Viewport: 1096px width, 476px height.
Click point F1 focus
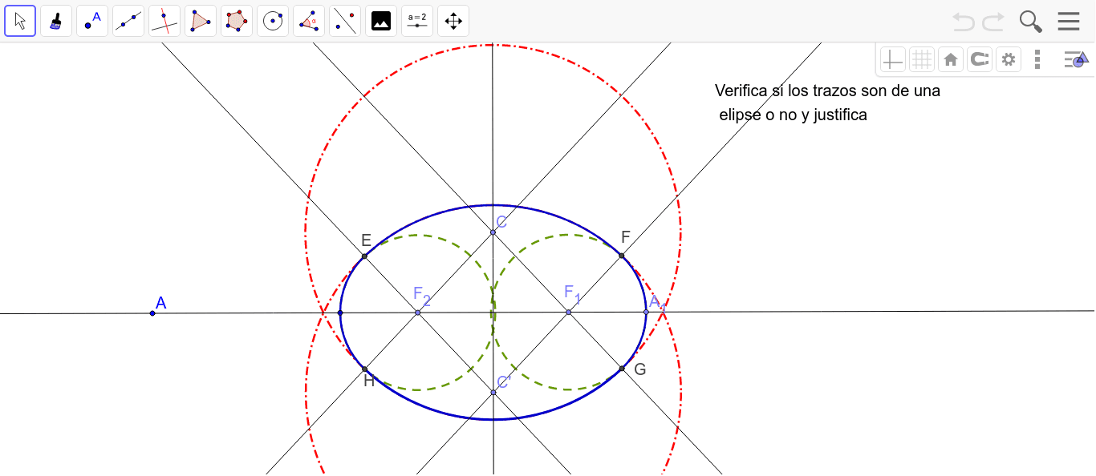click(x=568, y=312)
